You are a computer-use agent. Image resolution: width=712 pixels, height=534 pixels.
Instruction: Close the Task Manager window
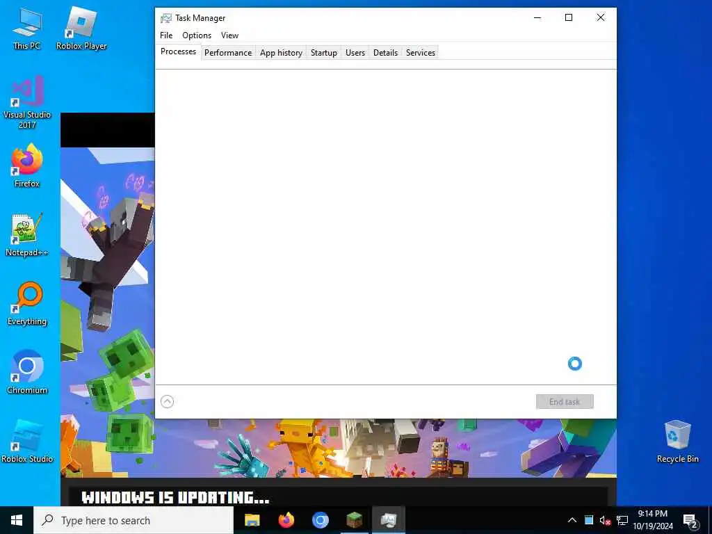tap(600, 17)
